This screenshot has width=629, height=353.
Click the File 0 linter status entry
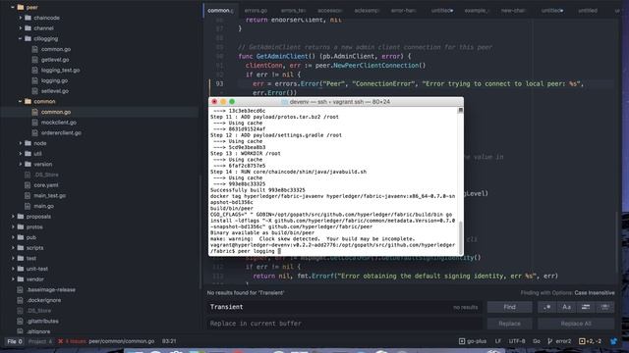click(15, 341)
